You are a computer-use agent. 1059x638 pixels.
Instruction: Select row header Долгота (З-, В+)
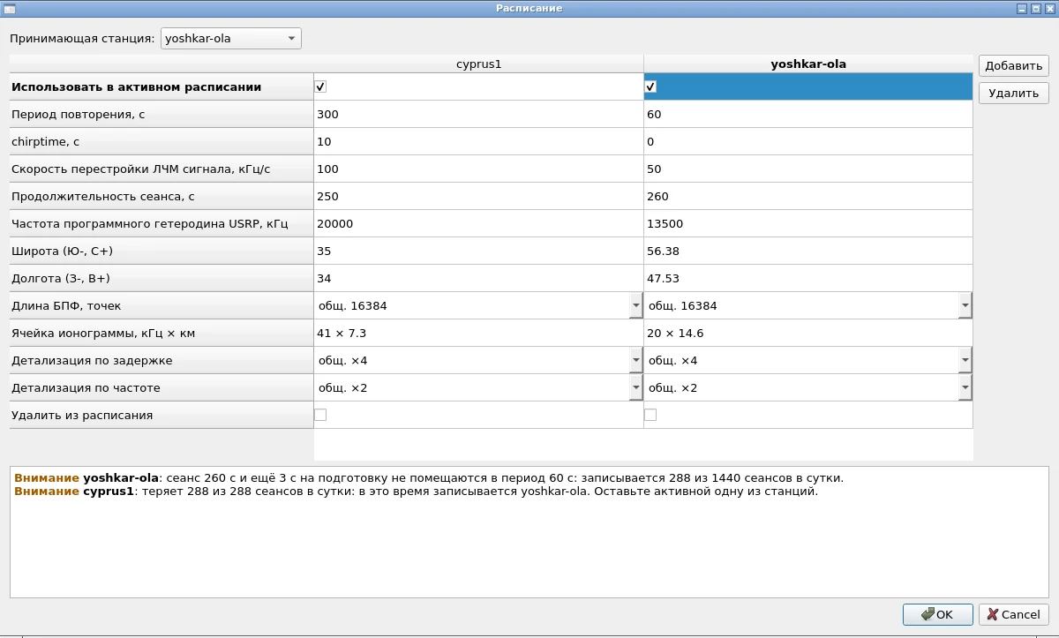pyautogui.click(x=161, y=278)
